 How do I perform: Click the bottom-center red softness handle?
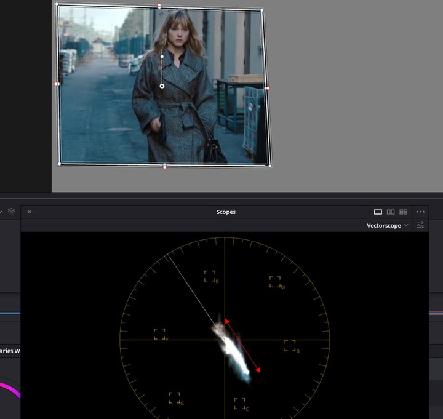pos(165,167)
